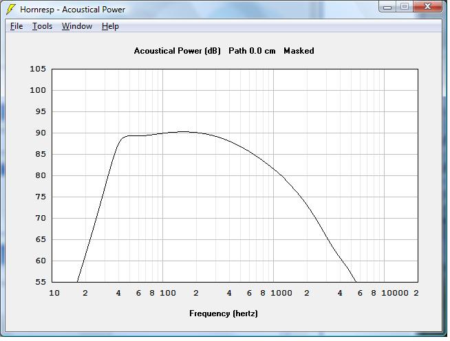This screenshot has height=341, width=450.
Task: Click the 100 value on vertical axis
Action: [38, 90]
